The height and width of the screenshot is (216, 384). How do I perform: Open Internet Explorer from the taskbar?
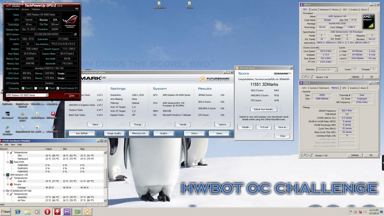(17, 212)
